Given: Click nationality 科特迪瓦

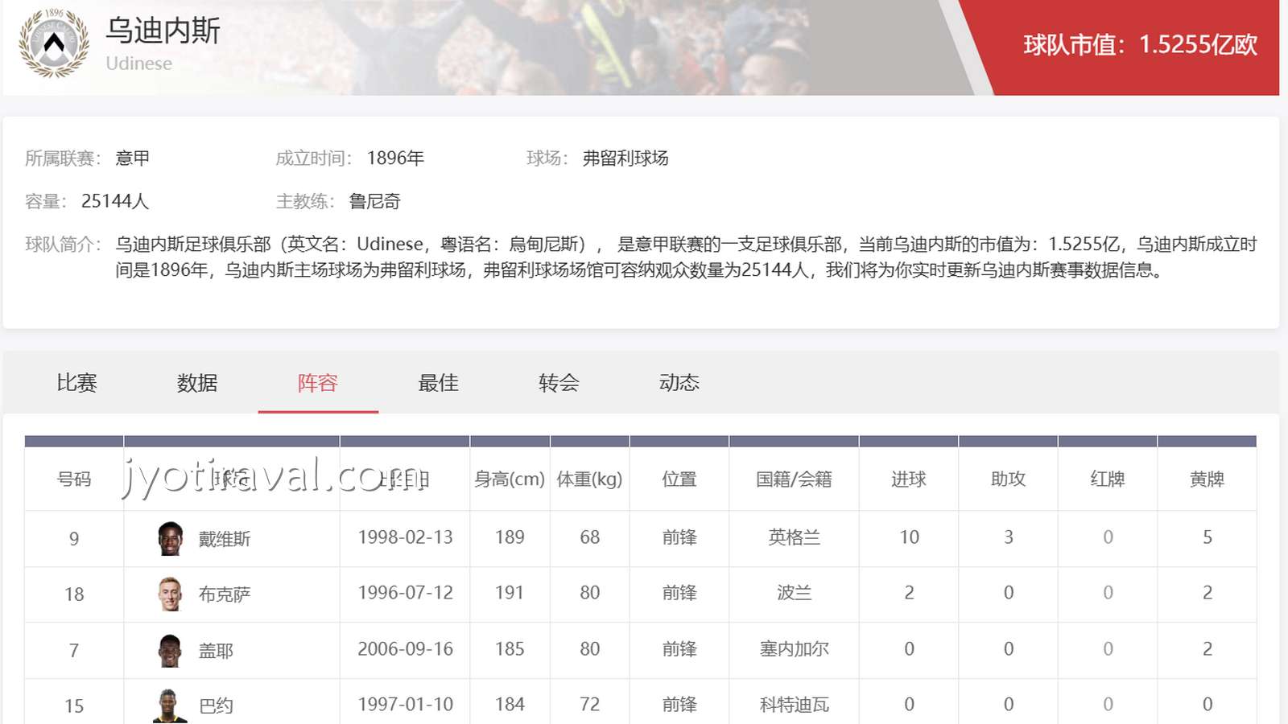Looking at the screenshot, I should 794,705.
